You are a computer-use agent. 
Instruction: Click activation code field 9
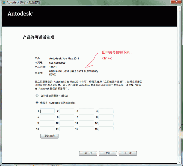pos(47,123)
